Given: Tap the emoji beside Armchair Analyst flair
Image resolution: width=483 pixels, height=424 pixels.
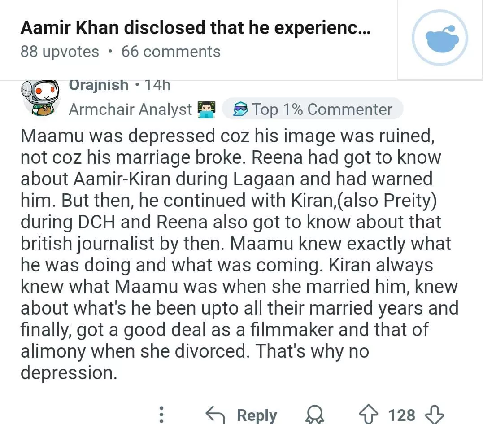Looking at the screenshot, I should point(206,109).
